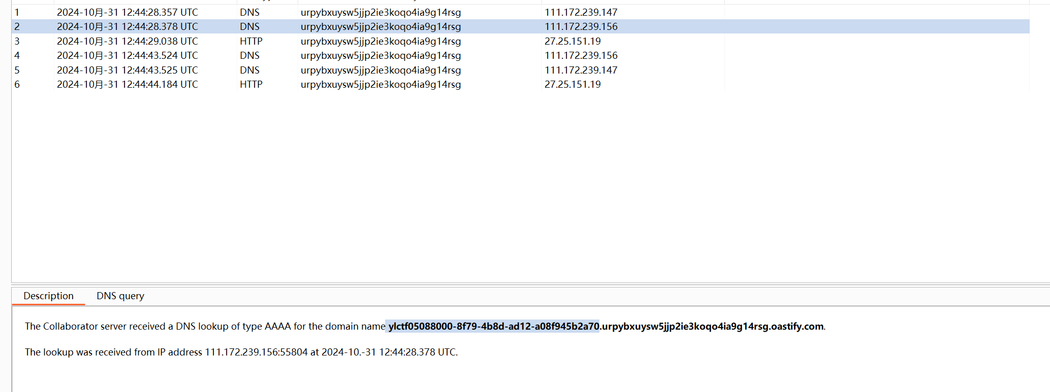Click the source IP 27.25.151.19 in row 6
Image resolution: width=1050 pixels, height=392 pixels.
[572, 84]
